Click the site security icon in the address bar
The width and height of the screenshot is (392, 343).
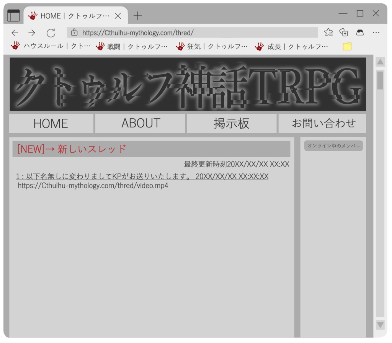[x=74, y=33]
